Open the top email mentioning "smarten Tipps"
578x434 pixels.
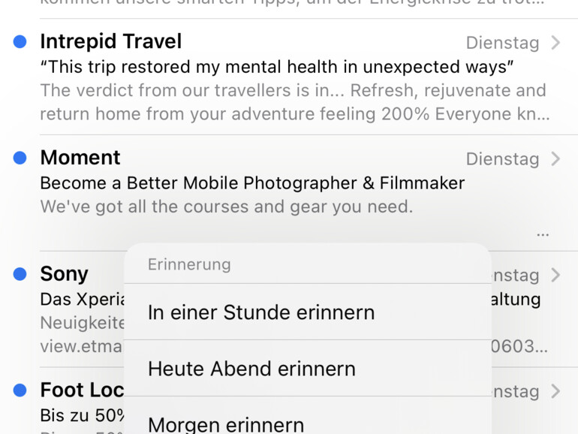pyautogui.click(x=291, y=4)
